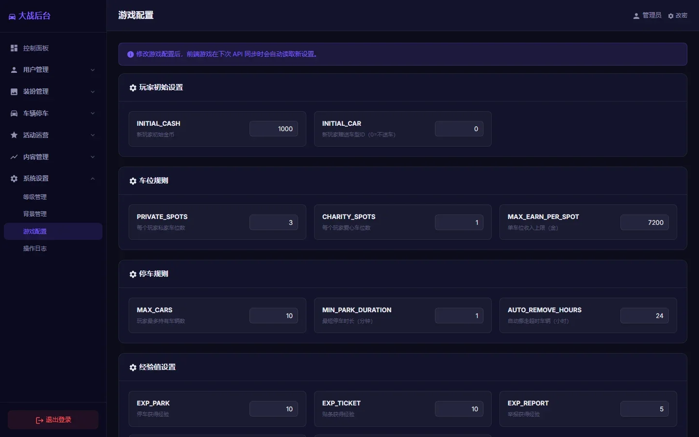The width and height of the screenshot is (699, 437).
Task: Click the car logo icon beside 大战后台
Action: click(12, 17)
